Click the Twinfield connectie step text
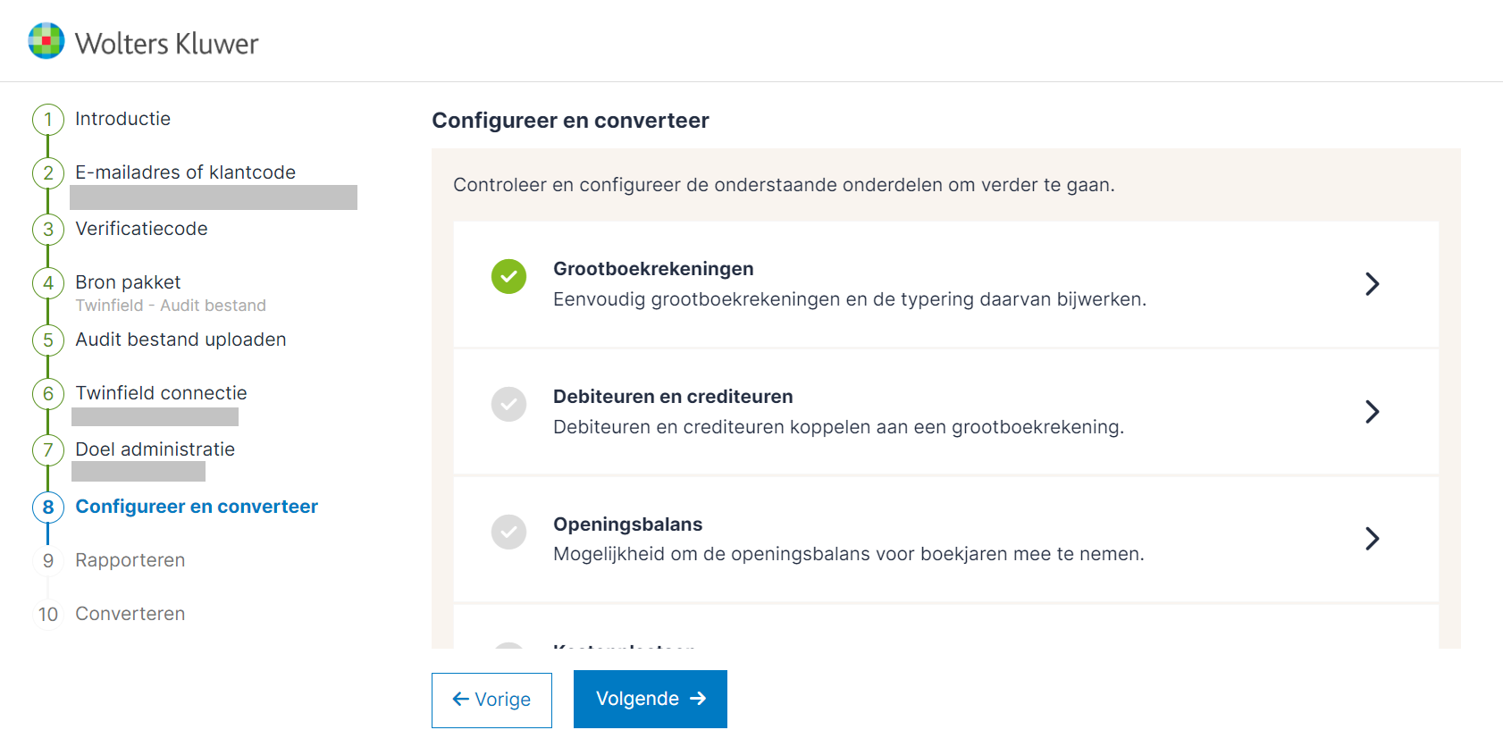 point(161,393)
